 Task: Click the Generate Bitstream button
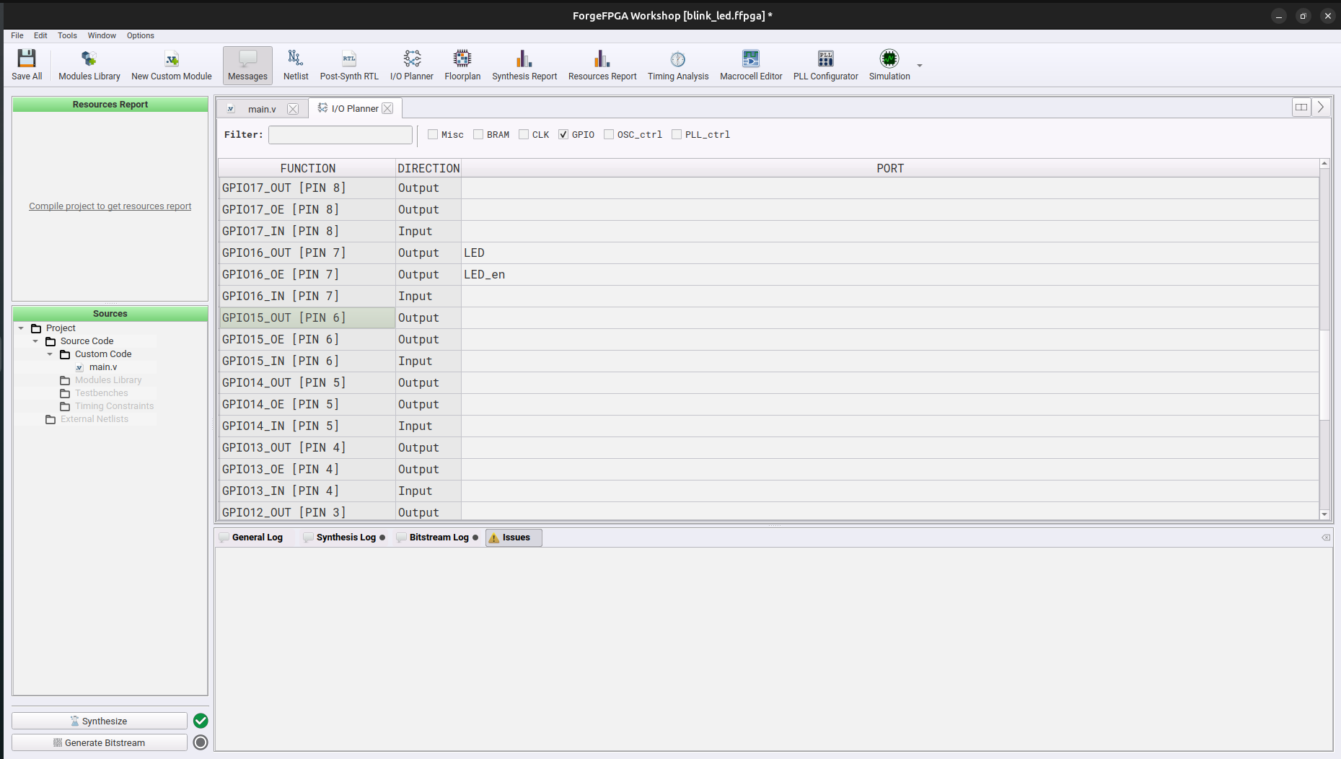pos(100,742)
